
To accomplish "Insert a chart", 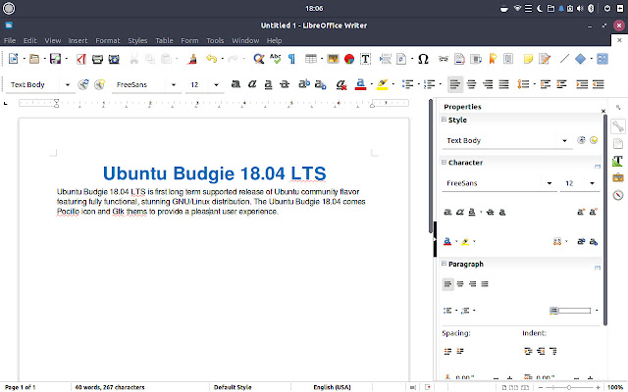I will pos(349,59).
